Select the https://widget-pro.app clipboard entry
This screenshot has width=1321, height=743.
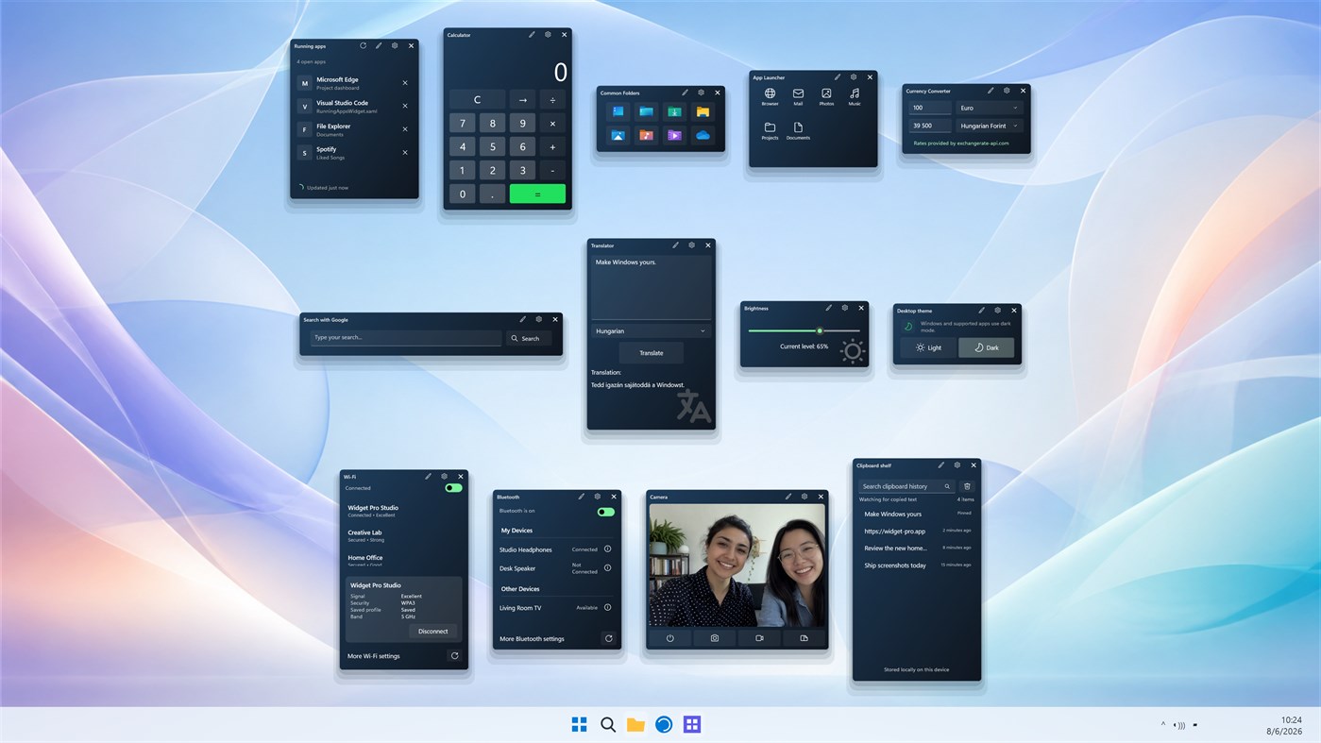pos(917,531)
